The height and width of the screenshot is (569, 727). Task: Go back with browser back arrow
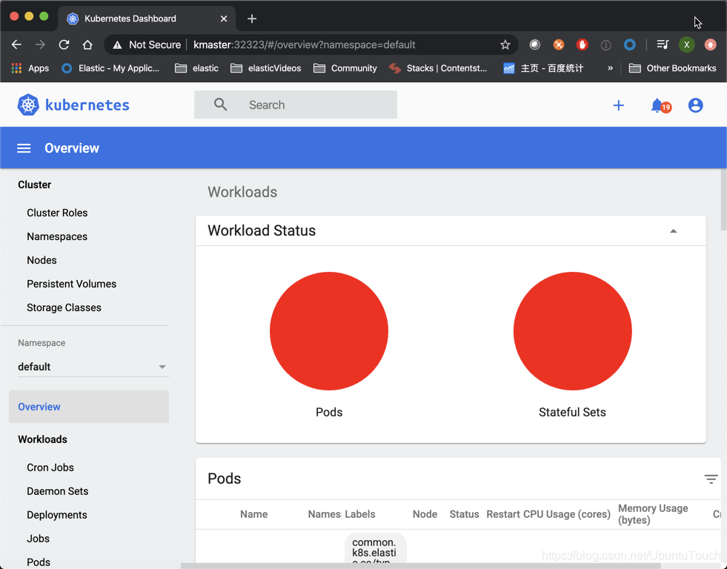(x=17, y=44)
